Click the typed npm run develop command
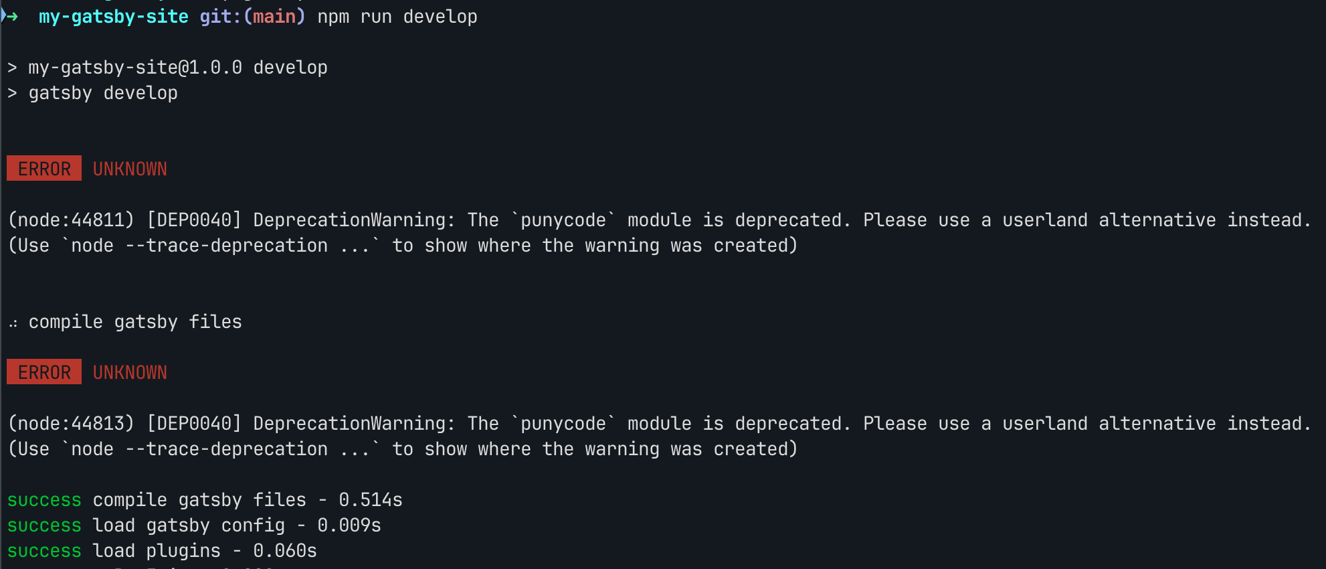The width and height of the screenshot is (1326, 569). 397,16
